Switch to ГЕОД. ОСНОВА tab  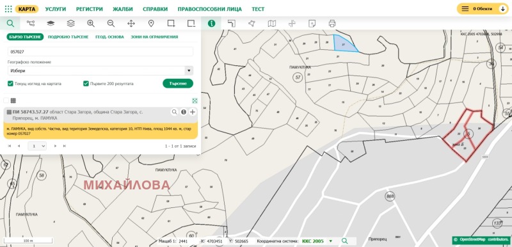tap(109, 37)
